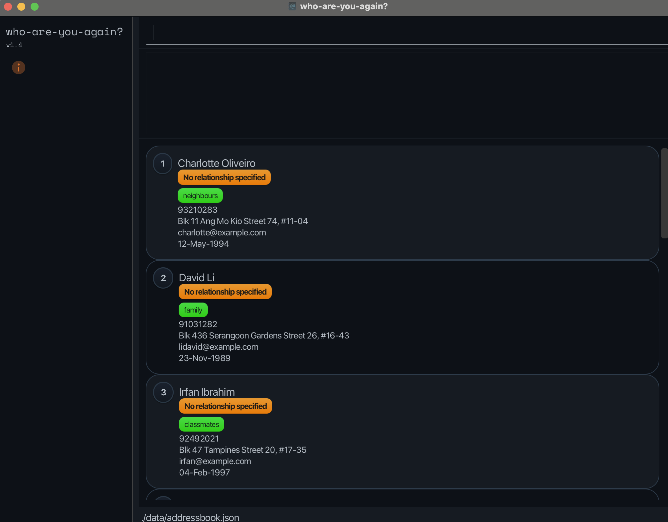Click the green 'classmates' tag
Viewport: 668px width, 522px height.
pos(202,425)
